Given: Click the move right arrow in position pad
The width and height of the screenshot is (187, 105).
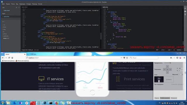Looking at the screenshot, I should (170, 69).
